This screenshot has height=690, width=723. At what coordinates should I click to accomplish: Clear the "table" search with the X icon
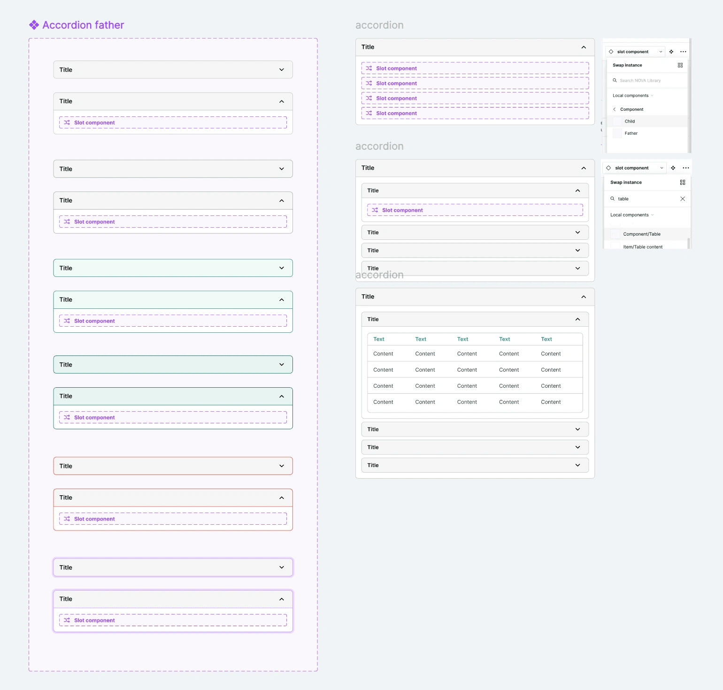[x=683, y=199]
